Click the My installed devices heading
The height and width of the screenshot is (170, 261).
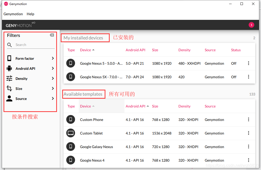click(83, 38)
